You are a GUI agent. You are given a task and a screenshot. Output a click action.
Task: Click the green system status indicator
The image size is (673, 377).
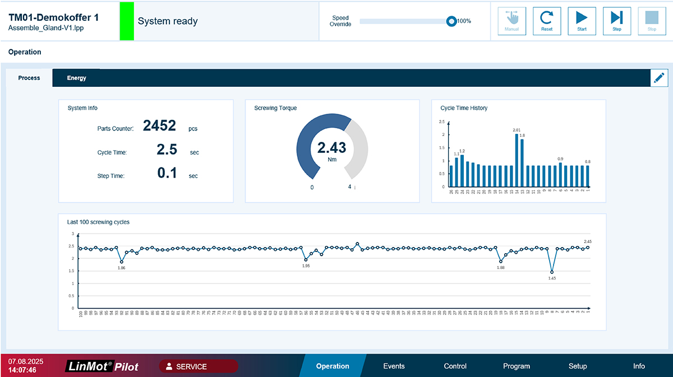[x=127, y=21]
